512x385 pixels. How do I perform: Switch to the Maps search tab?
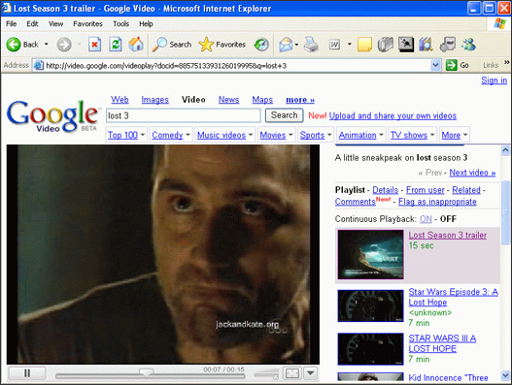click(x=262, y=100)
